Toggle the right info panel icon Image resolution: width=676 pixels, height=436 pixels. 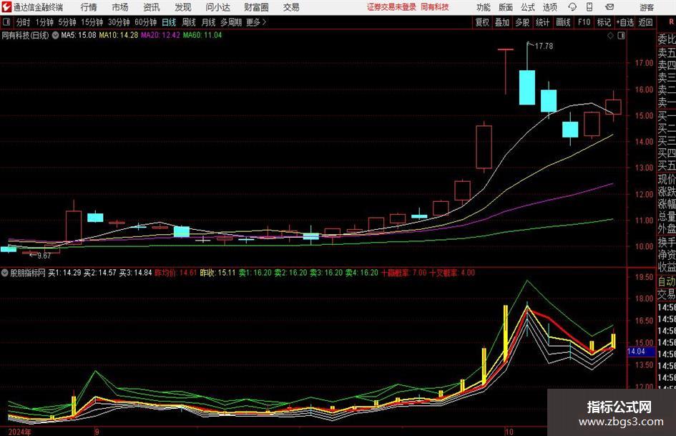point(621,36)
